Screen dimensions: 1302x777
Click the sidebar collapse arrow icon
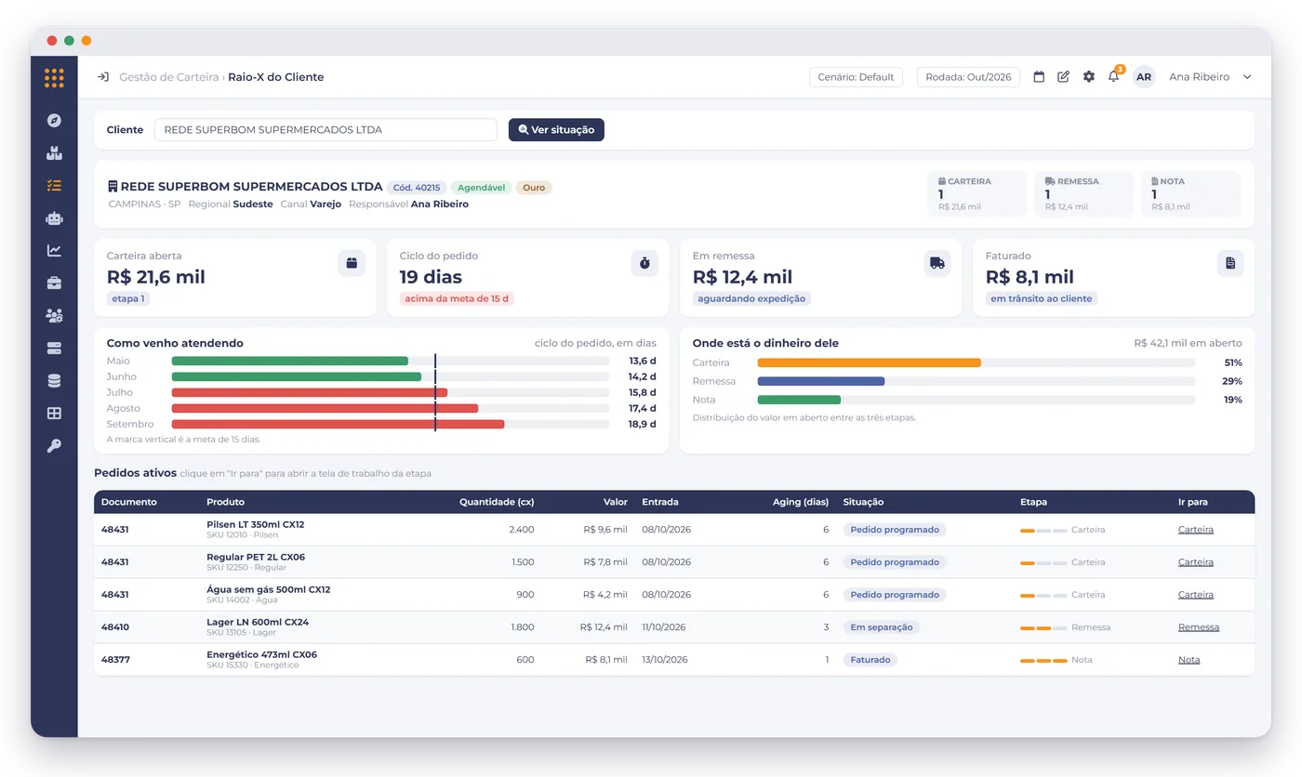tap(103, 77)
